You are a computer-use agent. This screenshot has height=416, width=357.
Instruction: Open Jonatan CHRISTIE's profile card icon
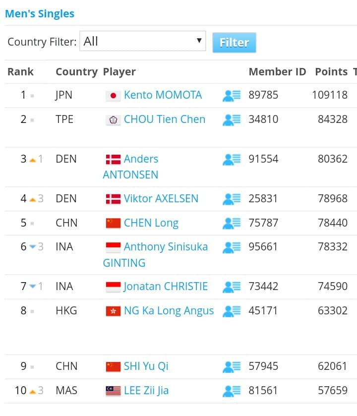(x=232, y=287)
